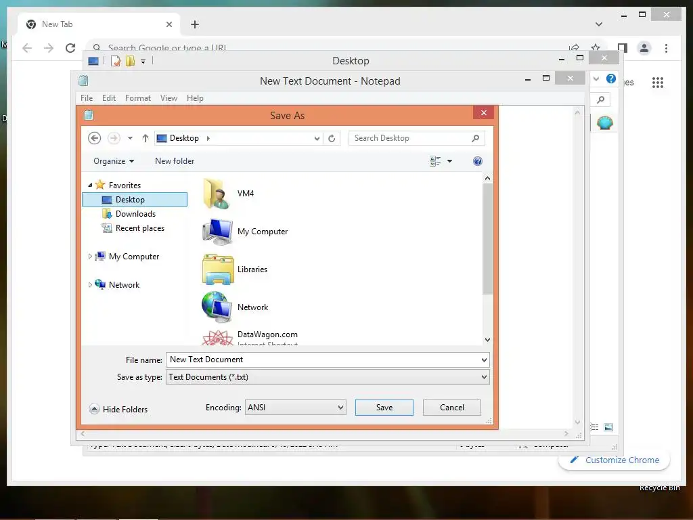Bookmark this tab with star icon
Image resolution: width=693 pixels, height=520 pixels.
[596, 47]
